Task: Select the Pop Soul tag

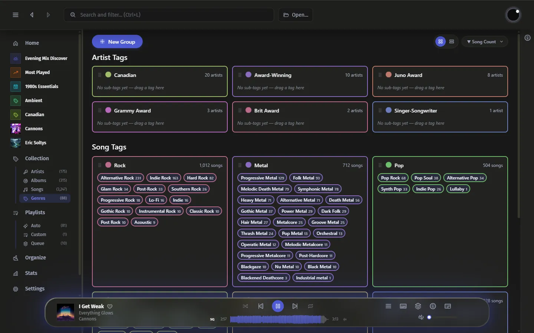Action: [x=426, y=178]
